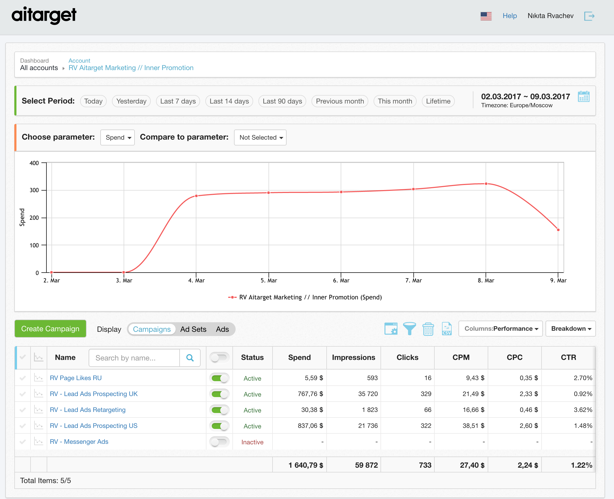Click the 8. Mar data point on chart

click(x=486, y=184)
